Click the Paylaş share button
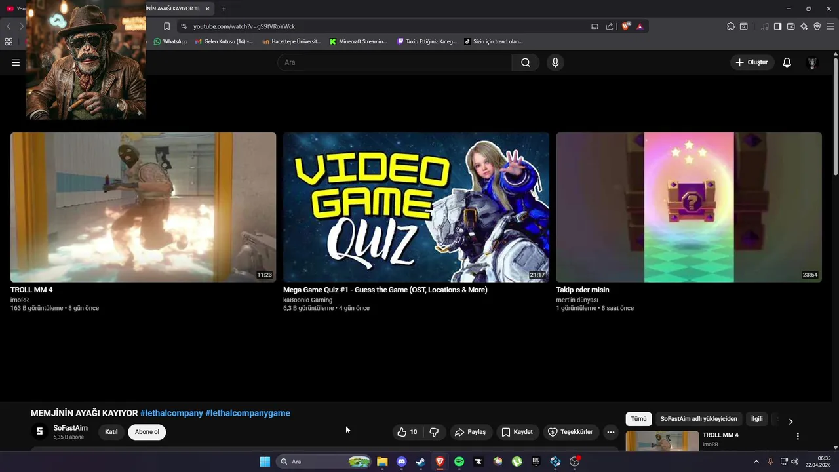Screen dimensions: 839x472 (470, 432)
